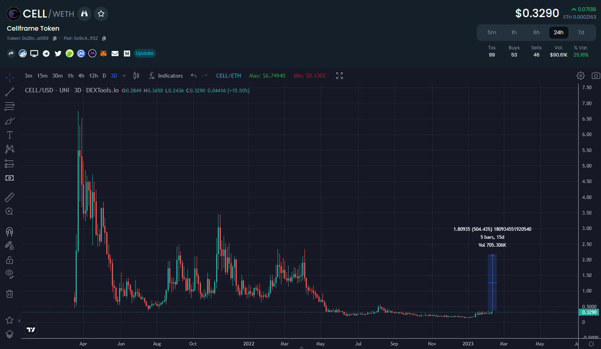
Task: Toggle stay in drawing mode
Action: [x=10, y=245]
